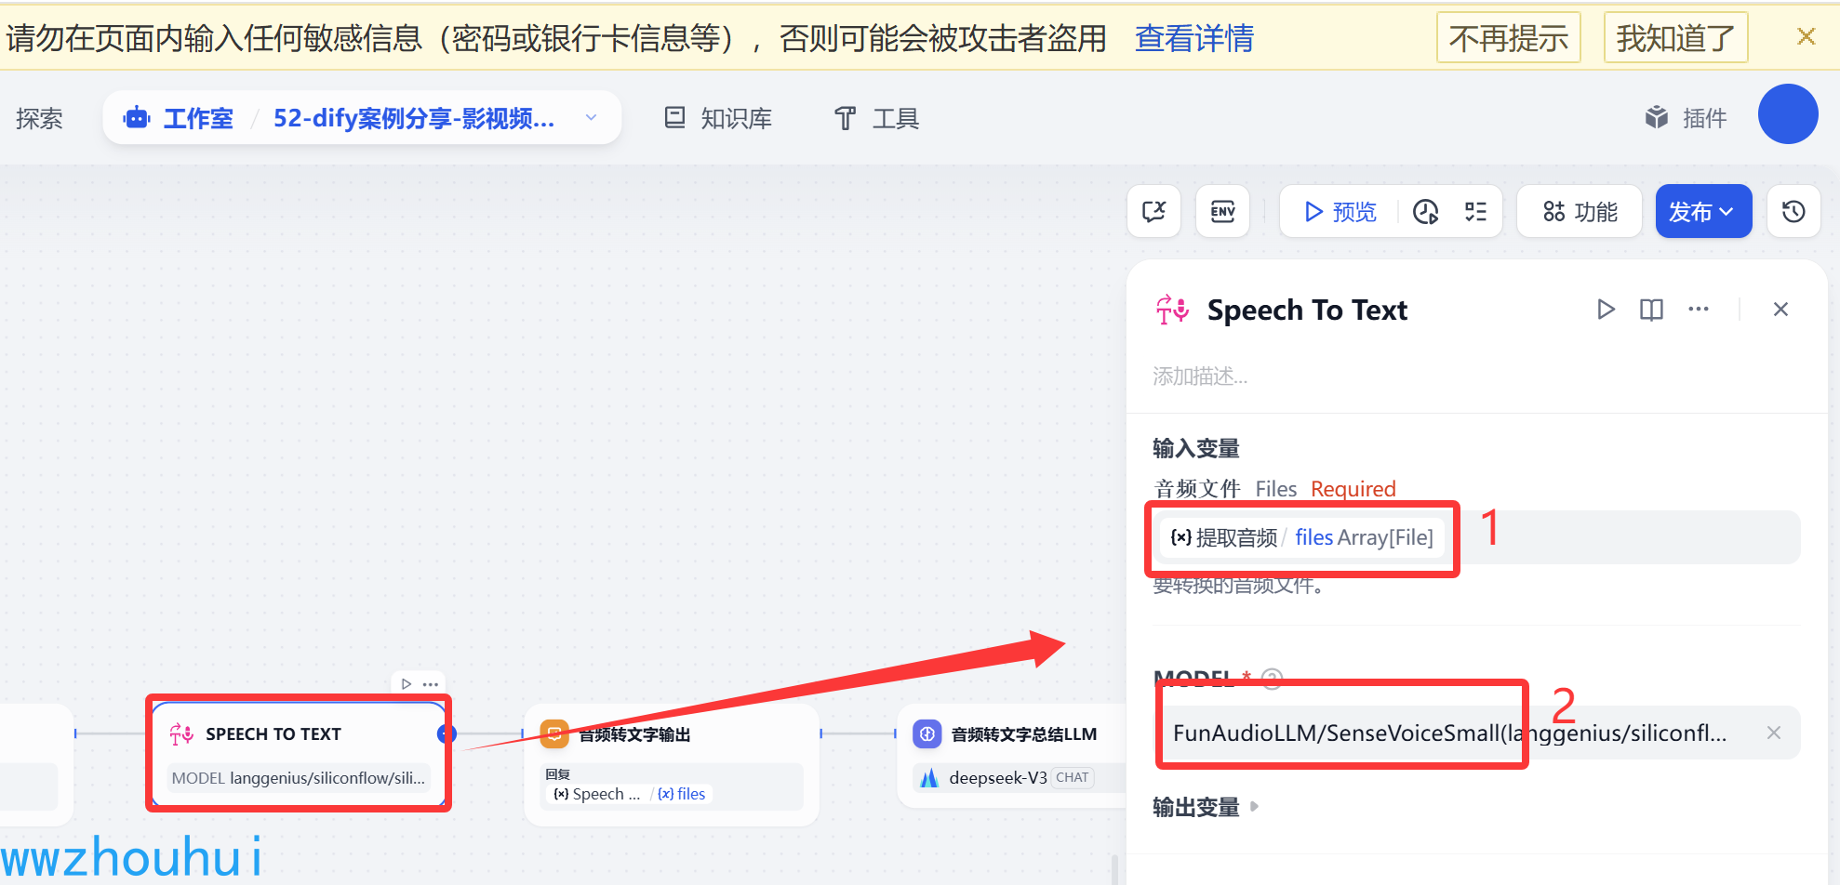
Task: Open the checklist icon in toolbar
Action: (x=1476, y=212)
